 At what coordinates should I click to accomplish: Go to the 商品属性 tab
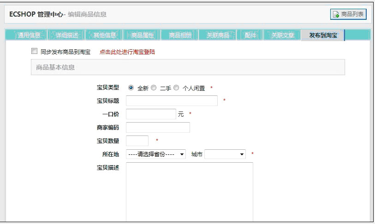(x=142, y=35)
